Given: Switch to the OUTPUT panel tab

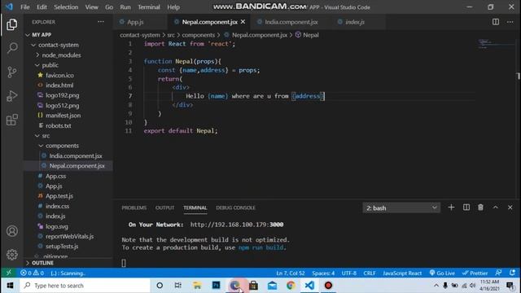Looking at the screenshot, I should pos(164,208).
